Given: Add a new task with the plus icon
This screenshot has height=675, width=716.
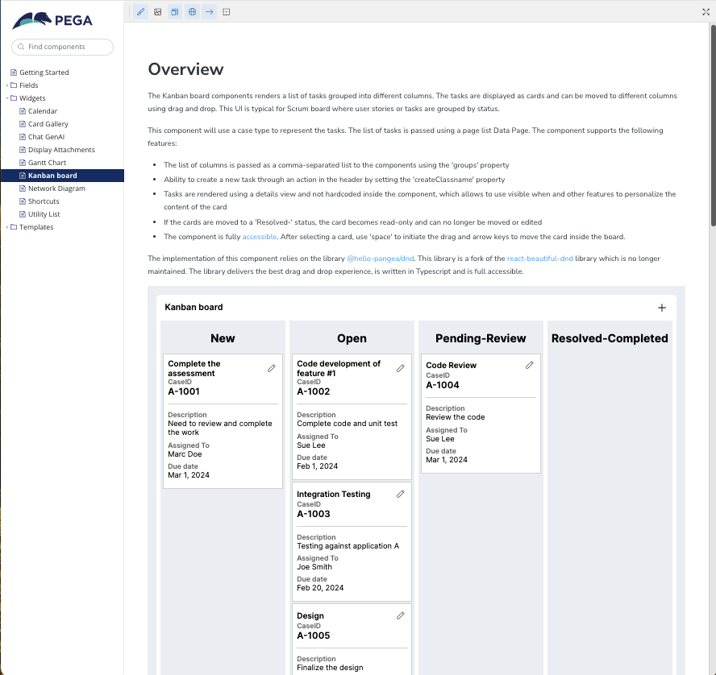Looking at the screenshot, I should 662,308.
